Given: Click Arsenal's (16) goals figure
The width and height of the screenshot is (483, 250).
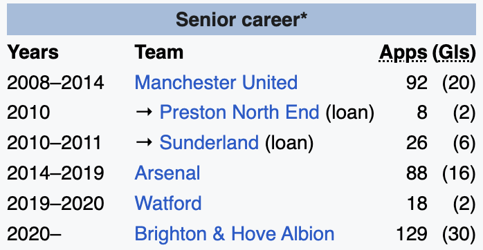Looking at the screenshot, I should click(459, 173).
